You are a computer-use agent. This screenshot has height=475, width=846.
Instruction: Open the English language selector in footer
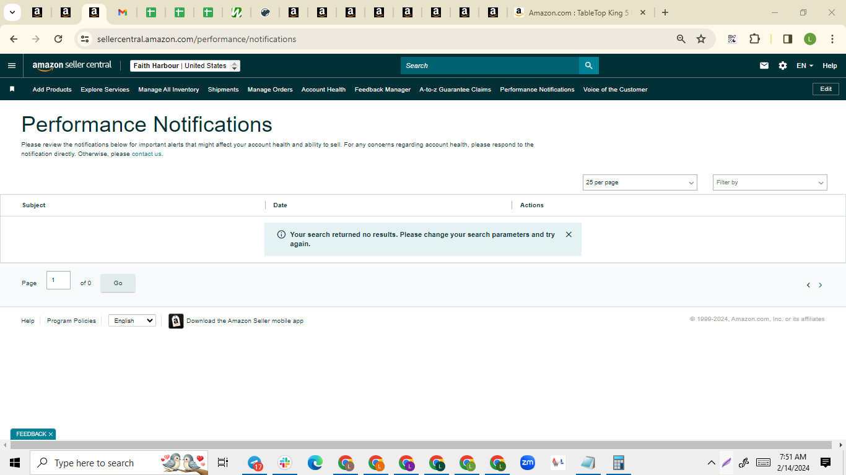tap(132, 320)
